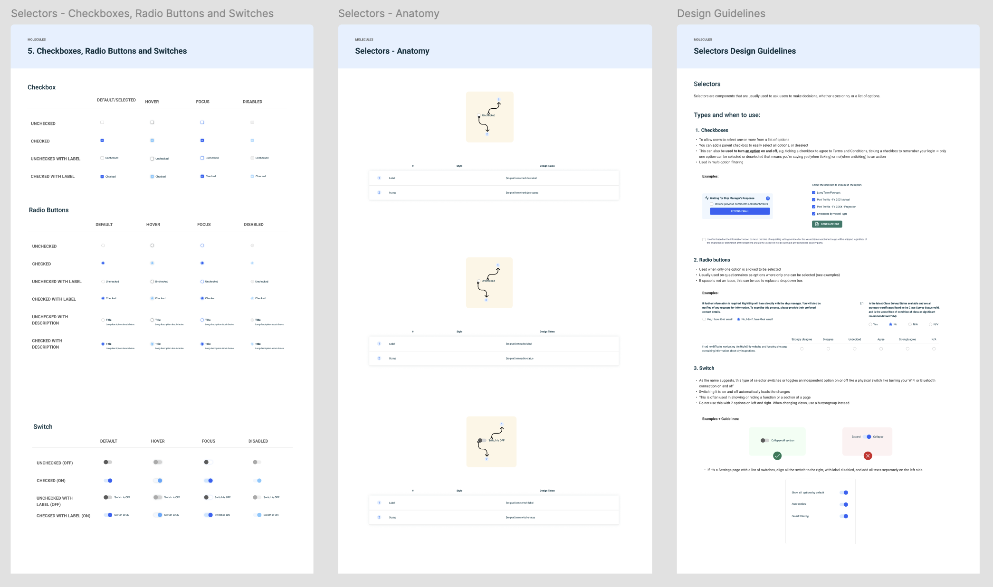This screenshot has height=587, width=993.
Task: Click the switch anatomy diagram thumbnail
Action: tap(491, 442)
